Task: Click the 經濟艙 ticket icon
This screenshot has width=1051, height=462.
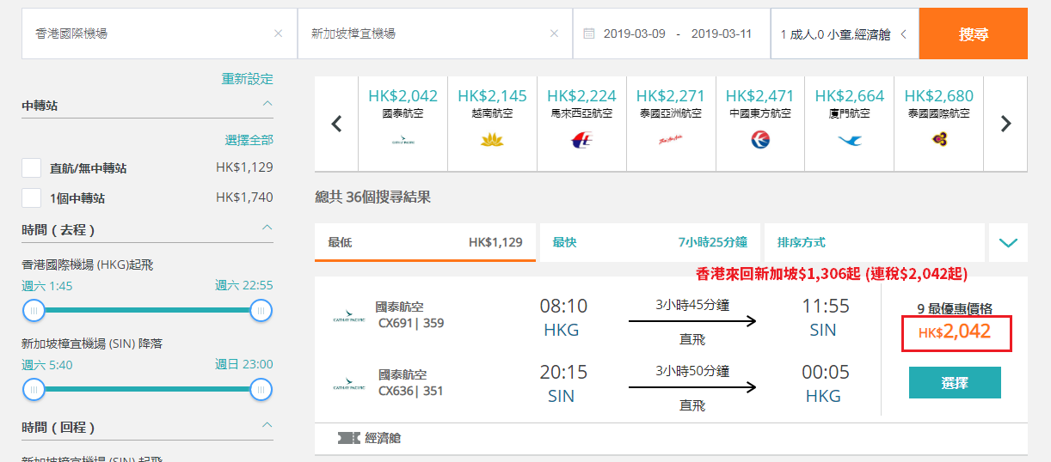Action: pyautogui.click(x=348, y=438)
